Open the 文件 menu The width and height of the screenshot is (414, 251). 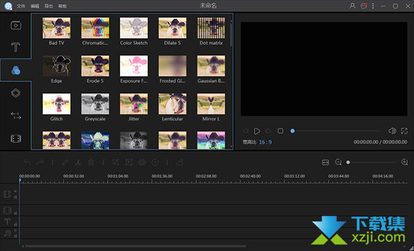[x=21, y=6]
